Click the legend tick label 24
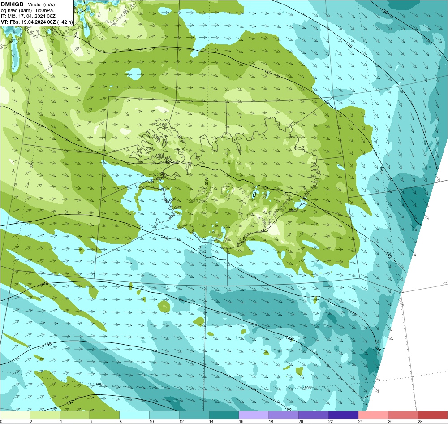 pyautogui.click(x=361, y=421)
